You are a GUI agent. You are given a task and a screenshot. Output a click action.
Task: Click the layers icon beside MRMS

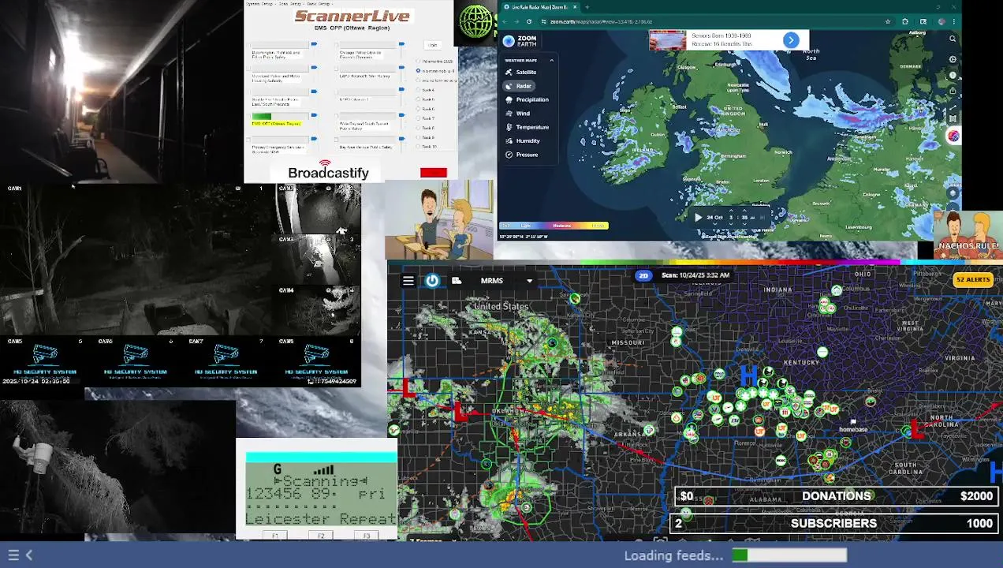click(x=457, y=281)
